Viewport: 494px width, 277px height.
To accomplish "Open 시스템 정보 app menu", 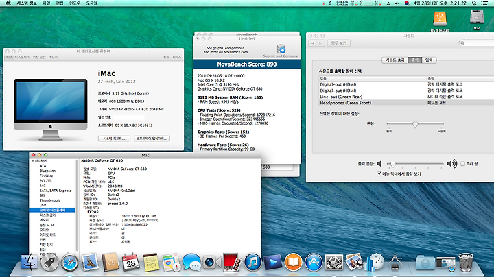I will pos(27,3).
